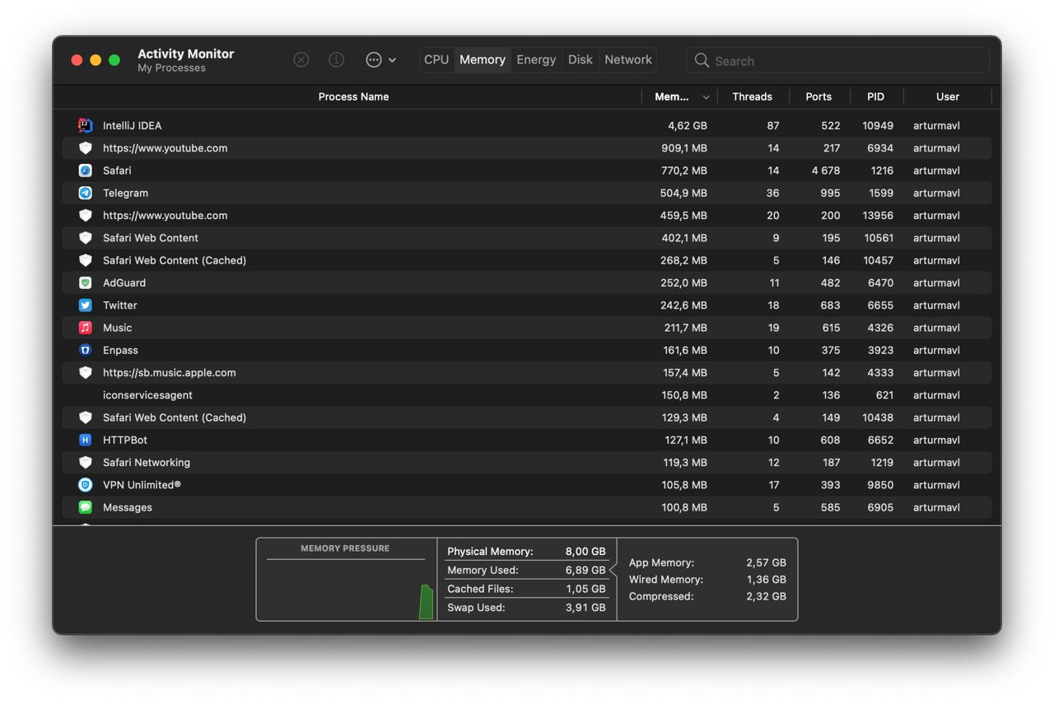Click the Memory Used 6,89 GB value
Viewport: 1054px width, 704px height.
click(x=585, y=570)
